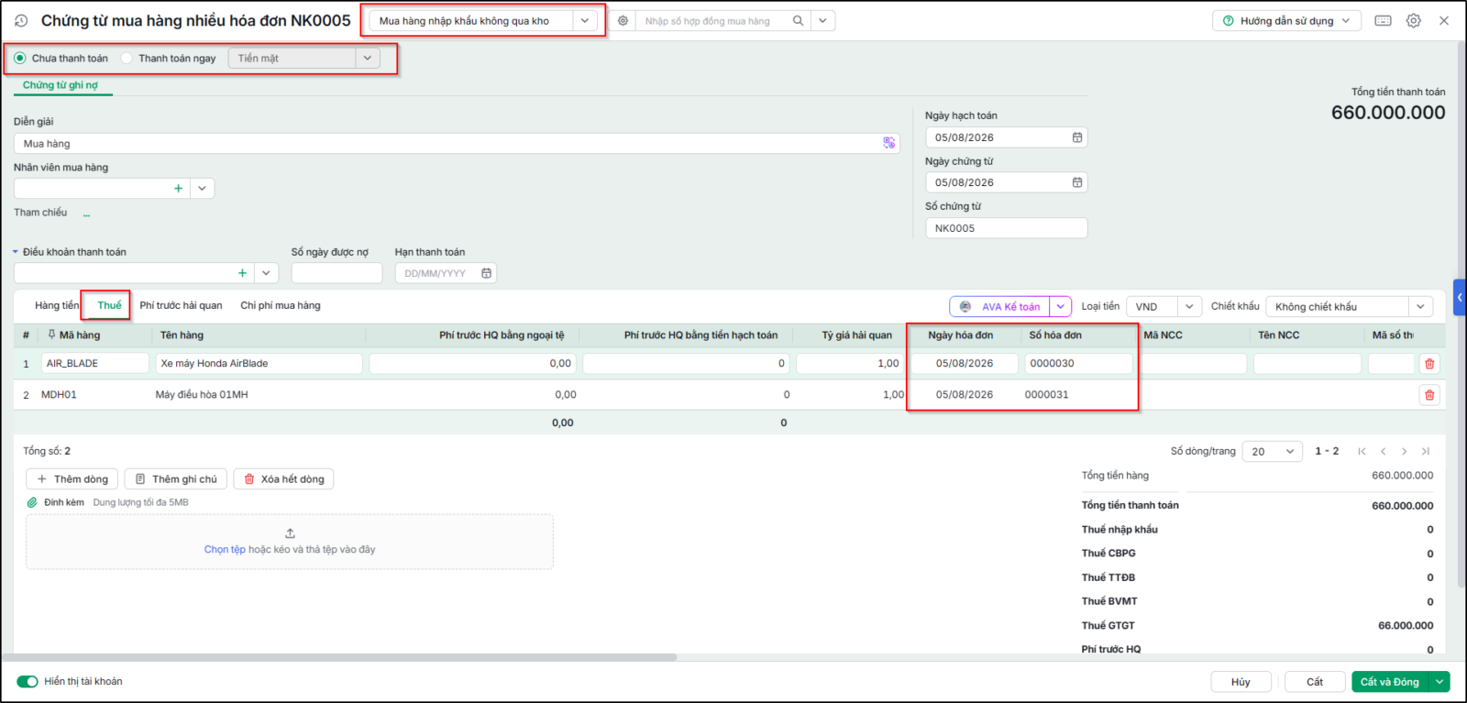Image resolution: width=1467 pixels, height=703 pixels.
Task: Open the Ngày hạch toán calendar icon
Action: [x=1077, y=137]
